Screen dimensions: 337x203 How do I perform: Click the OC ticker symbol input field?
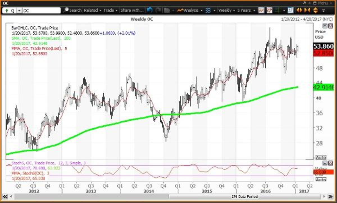pos(41,11)
